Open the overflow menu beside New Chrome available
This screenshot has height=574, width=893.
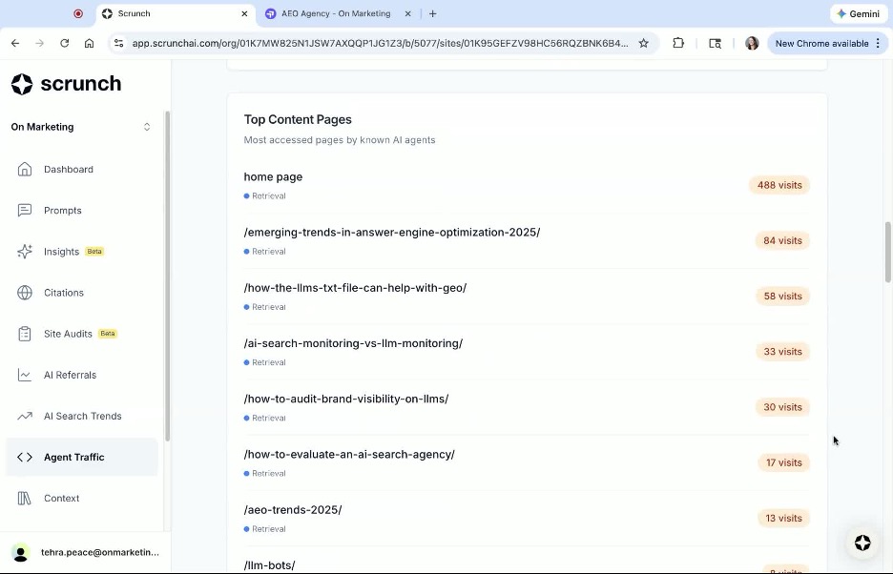(878, 43)
